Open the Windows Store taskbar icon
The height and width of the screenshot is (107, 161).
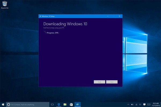click(x=71, y=104)
